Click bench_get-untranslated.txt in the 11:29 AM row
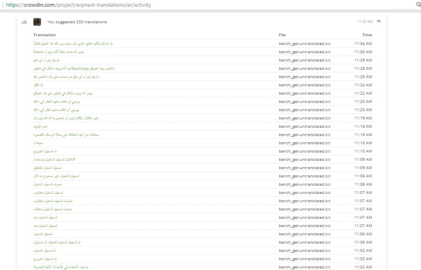Screen dimensions: 421x270 (x=304, y=60)
